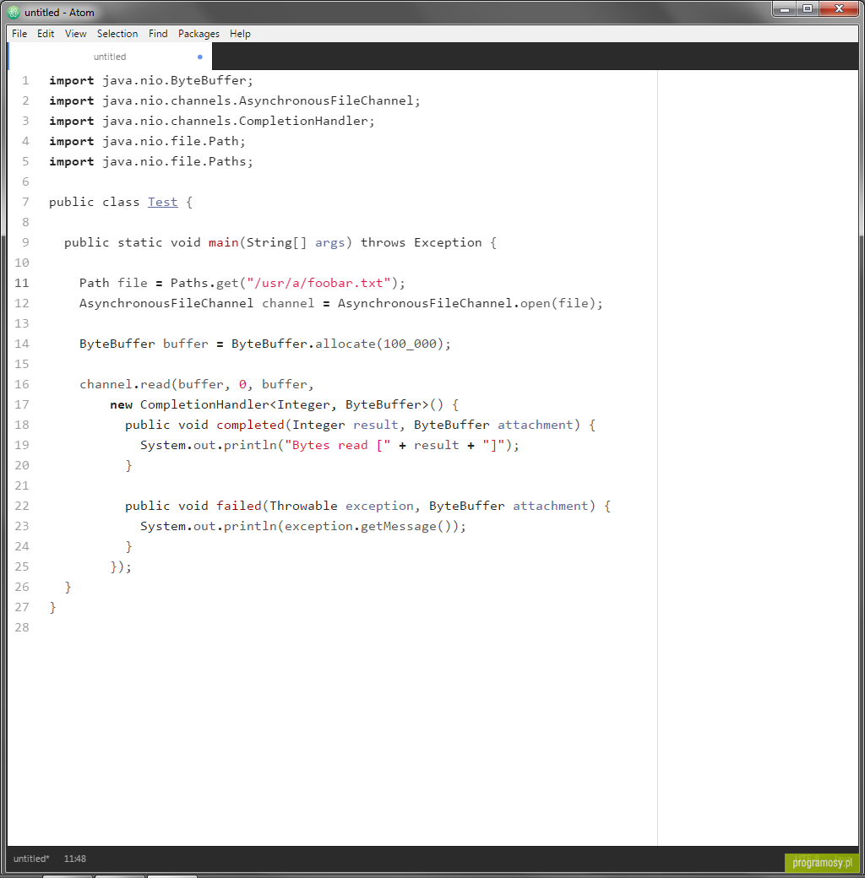865x878 pixels.
Task: Click "java.nio.file.Paths;" on line 5
Action: [x=177, y=162]
